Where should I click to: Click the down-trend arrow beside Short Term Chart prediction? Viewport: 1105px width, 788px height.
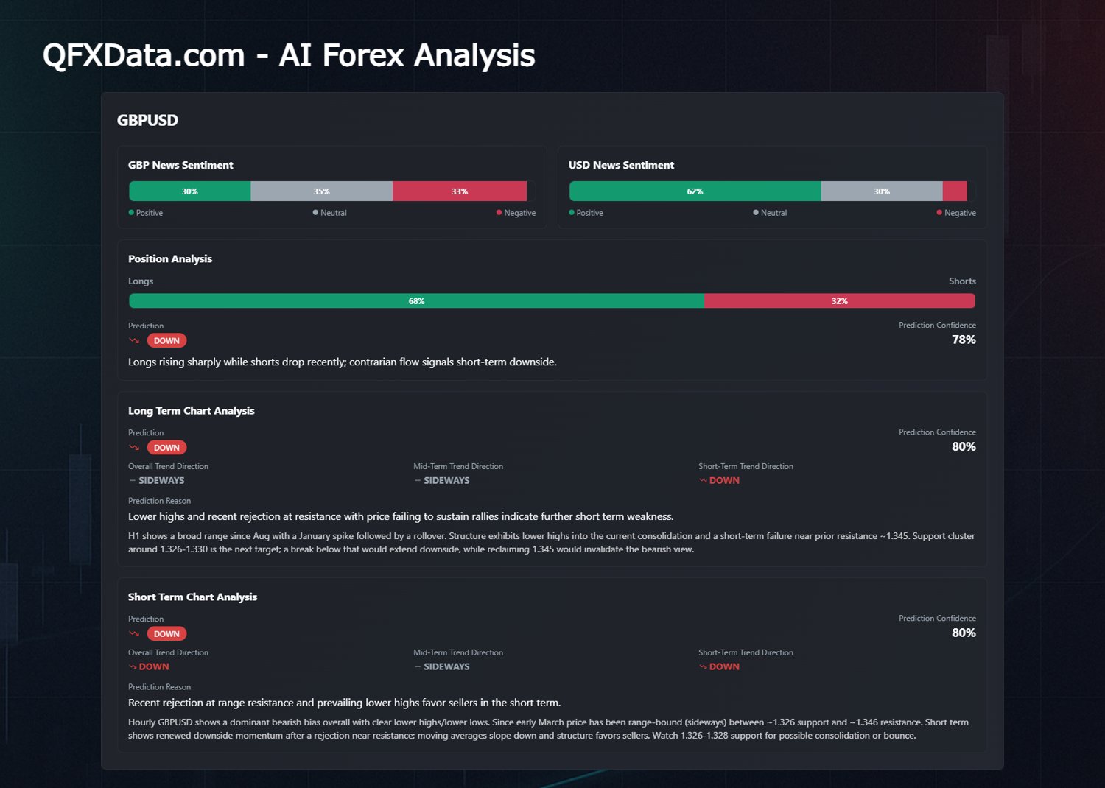[x=134, y=633]
